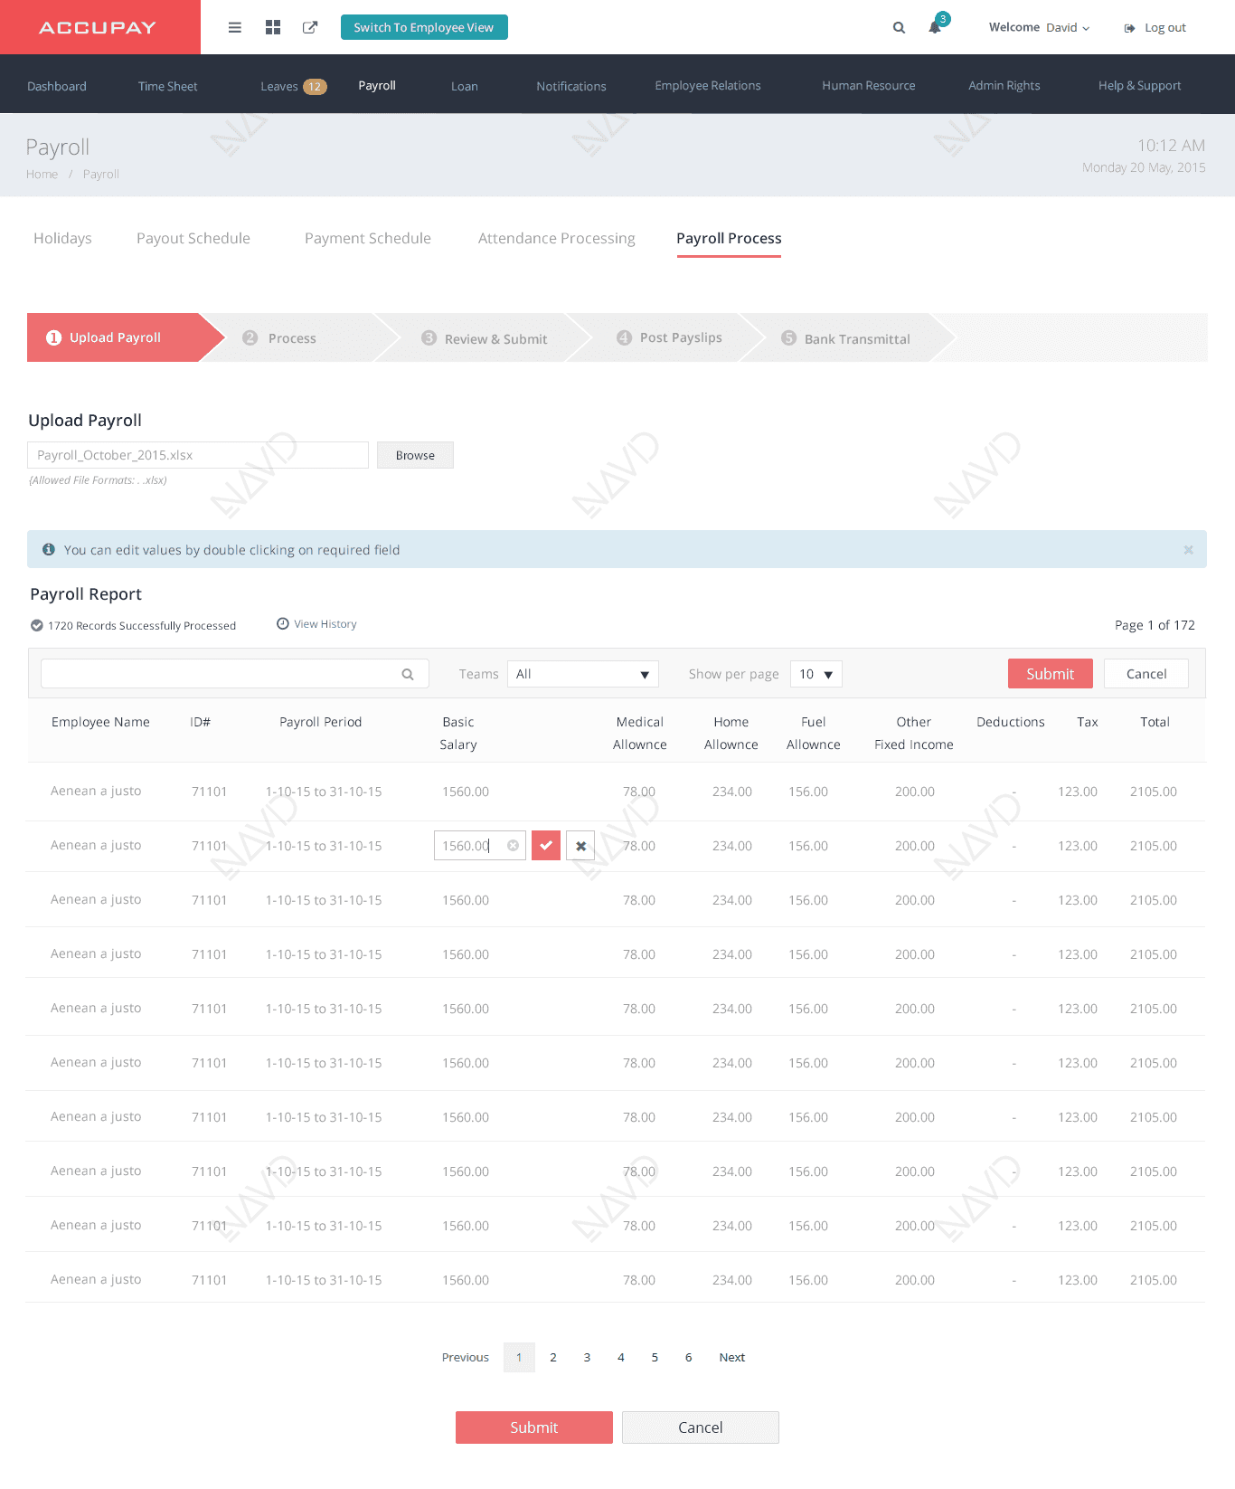Go to page 4 in pagination
The image size is (1235, 1489).
[x=621, y=1357]
